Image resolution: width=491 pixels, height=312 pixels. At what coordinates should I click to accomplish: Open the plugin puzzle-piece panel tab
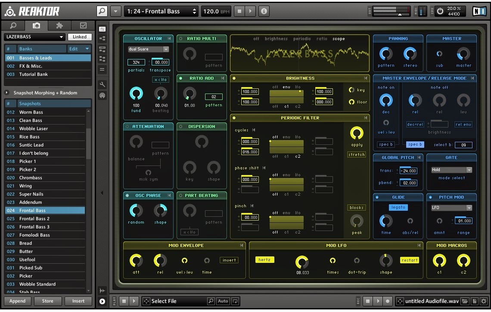(59, 25)
